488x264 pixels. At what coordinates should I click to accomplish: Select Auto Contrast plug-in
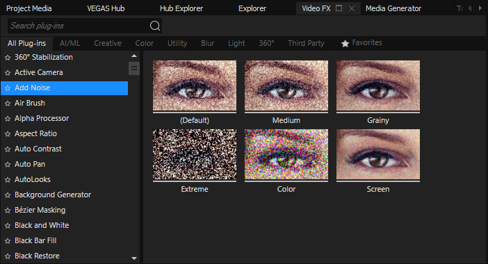click(38, 149)
